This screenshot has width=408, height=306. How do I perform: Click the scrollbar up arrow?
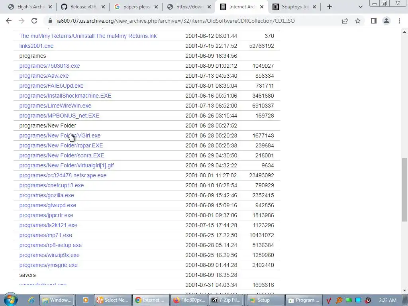[405, 32]
